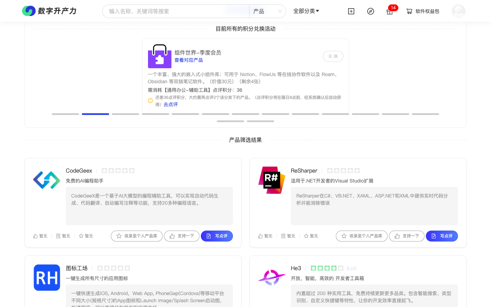The height and width of the screenshot is (307, 491).
Task: Open the CodeGeex product title
Action: point(79,171)
